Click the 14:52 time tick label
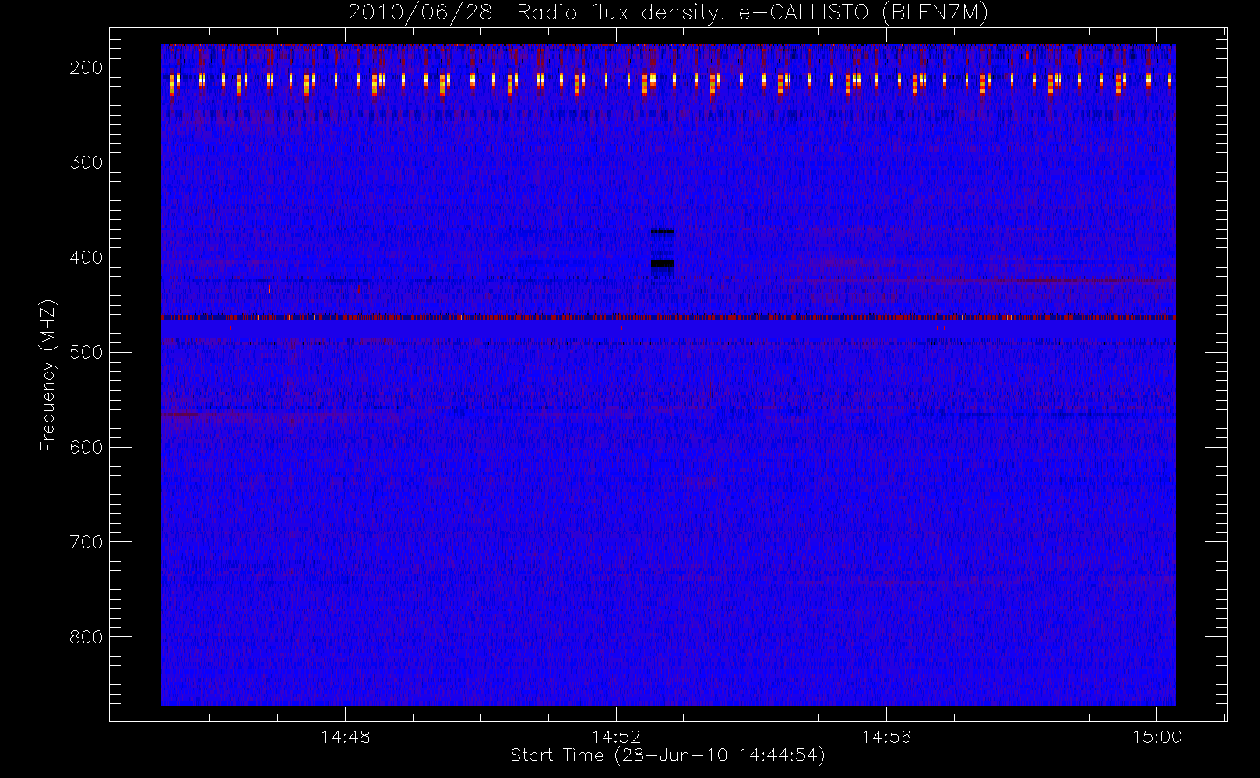Viewport: 1260px width, 778px height. [x=616, y=737]
